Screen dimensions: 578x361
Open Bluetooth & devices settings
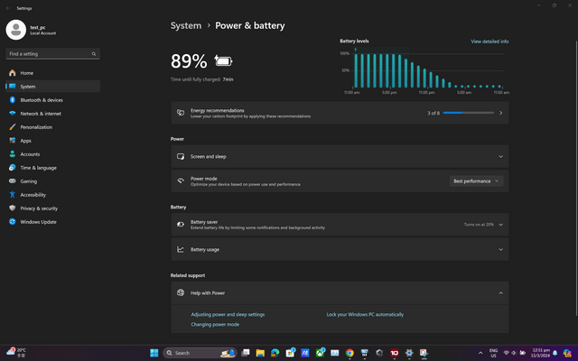pos(52,100)
